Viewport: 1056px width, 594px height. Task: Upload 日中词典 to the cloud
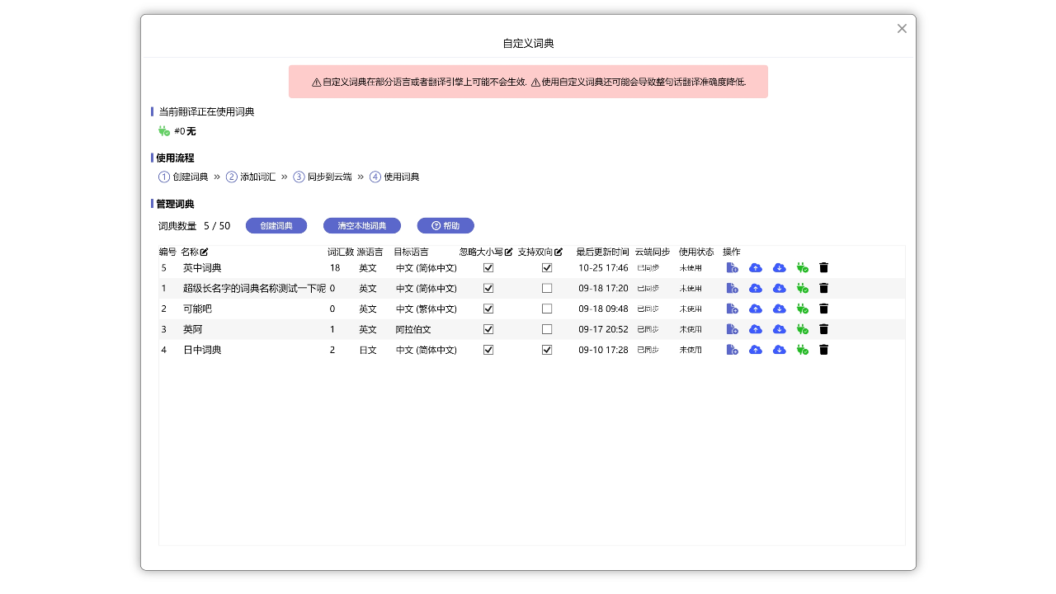click(x=755, y=349)
